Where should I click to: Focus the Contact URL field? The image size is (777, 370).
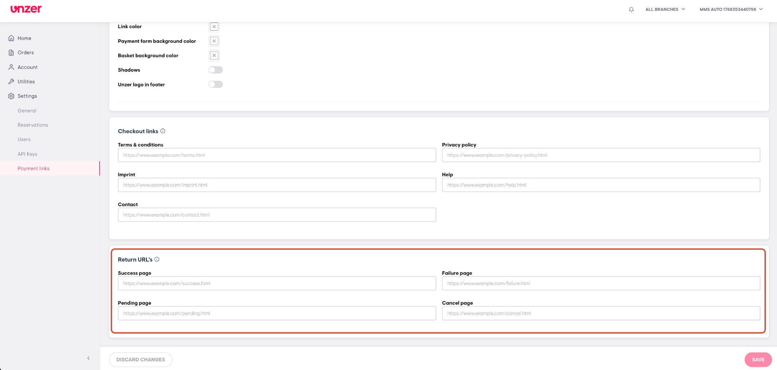277,215
